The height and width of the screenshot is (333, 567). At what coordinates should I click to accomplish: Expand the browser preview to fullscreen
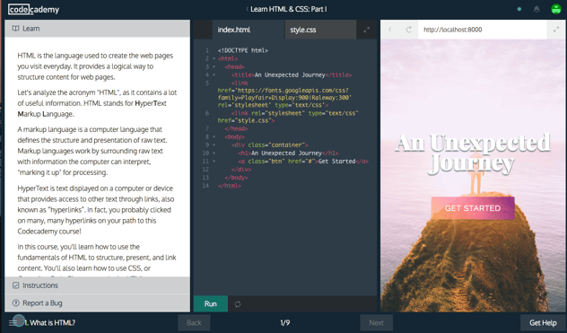556,30
